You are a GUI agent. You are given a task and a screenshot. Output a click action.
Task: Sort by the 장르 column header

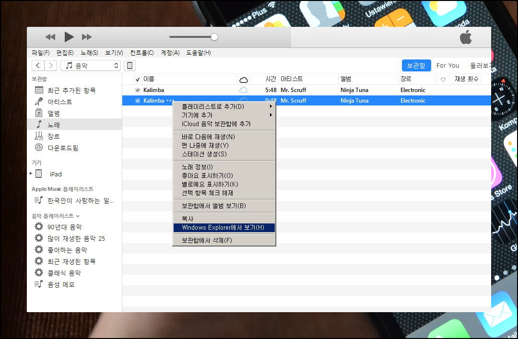(406, 79)
